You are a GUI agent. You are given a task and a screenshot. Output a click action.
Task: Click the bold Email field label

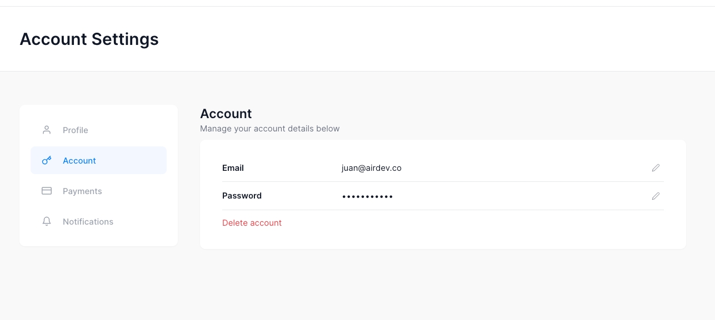click(x=233, y=168)
